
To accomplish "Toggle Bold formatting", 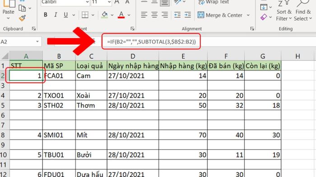I will [x=46, y=15].
